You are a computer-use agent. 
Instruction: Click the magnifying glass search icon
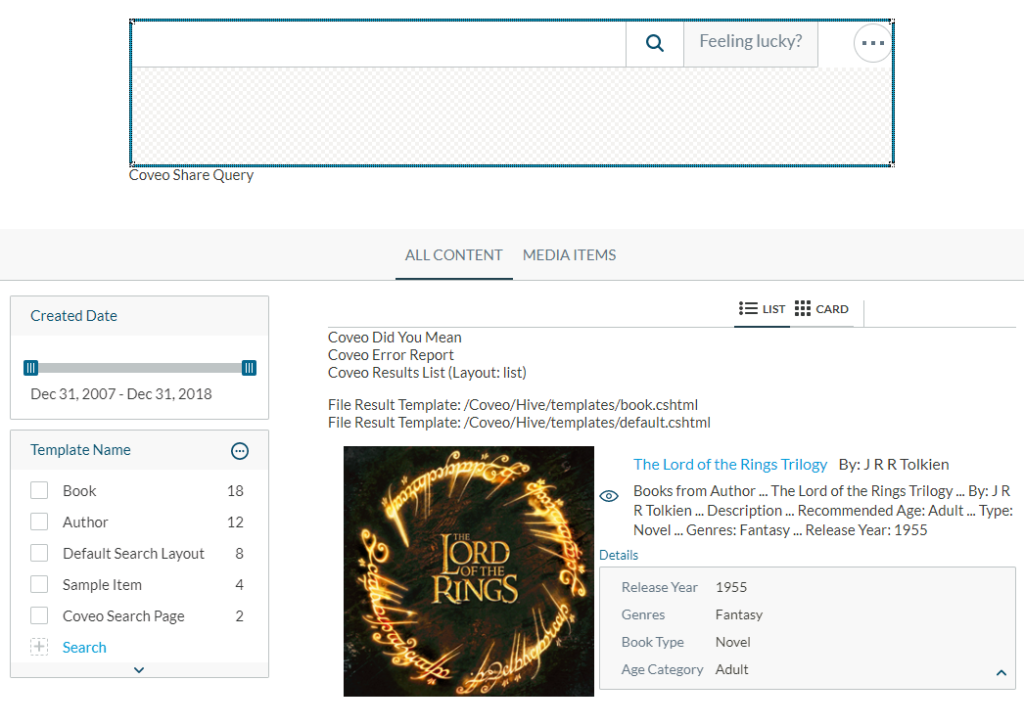[654, 43]
